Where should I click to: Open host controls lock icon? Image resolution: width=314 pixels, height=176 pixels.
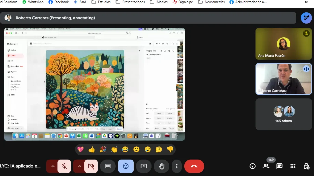click(306, 166)
